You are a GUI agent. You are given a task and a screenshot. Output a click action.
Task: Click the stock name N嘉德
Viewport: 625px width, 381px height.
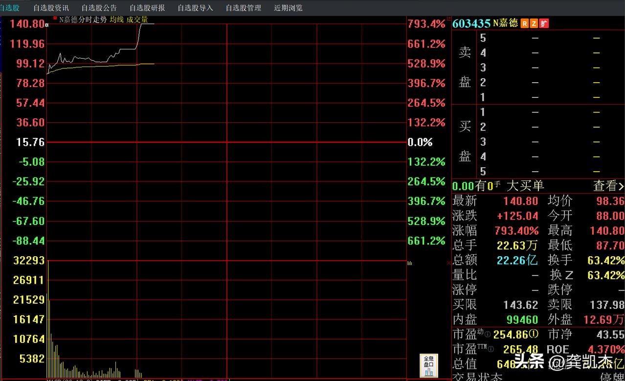(505, 23)
